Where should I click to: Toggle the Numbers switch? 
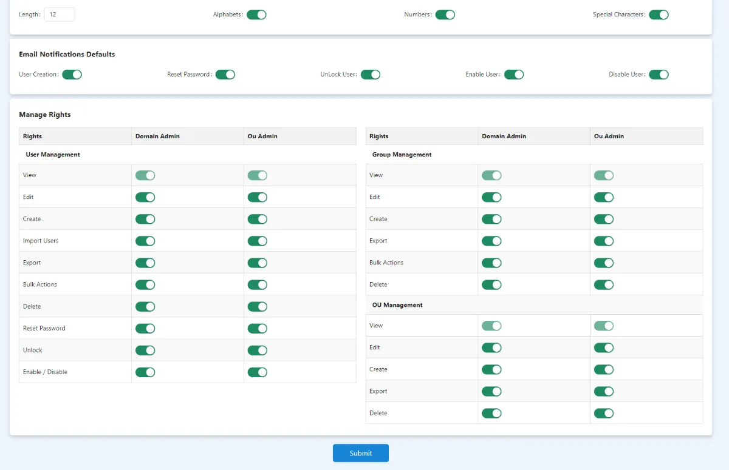click(x=445, y=15)
